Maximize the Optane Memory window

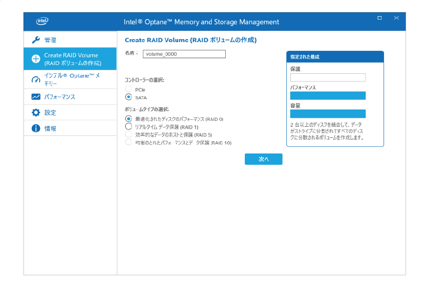(x=380, y=18)
